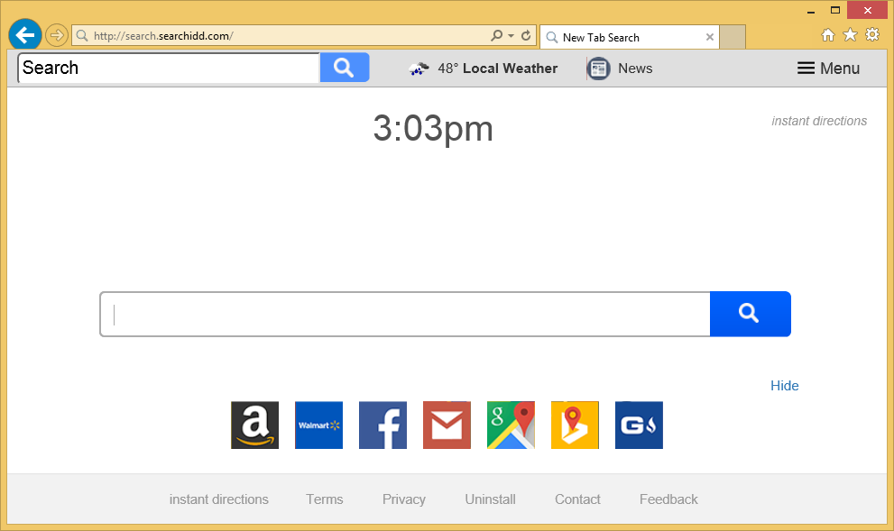
Task: Click the toolbar blue search button
Action: pyautogui.click(x=345, y=68)
